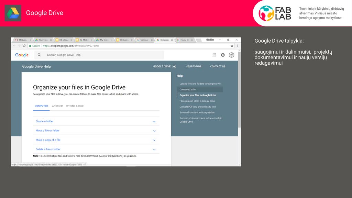Open Save web content to Google Drive
352x198 pixels.
197,112
